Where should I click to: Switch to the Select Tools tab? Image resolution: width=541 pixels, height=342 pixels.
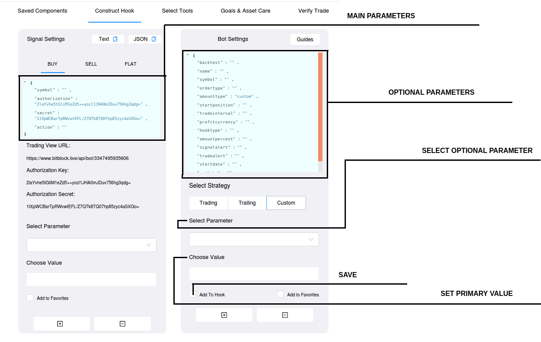point(177,11)
